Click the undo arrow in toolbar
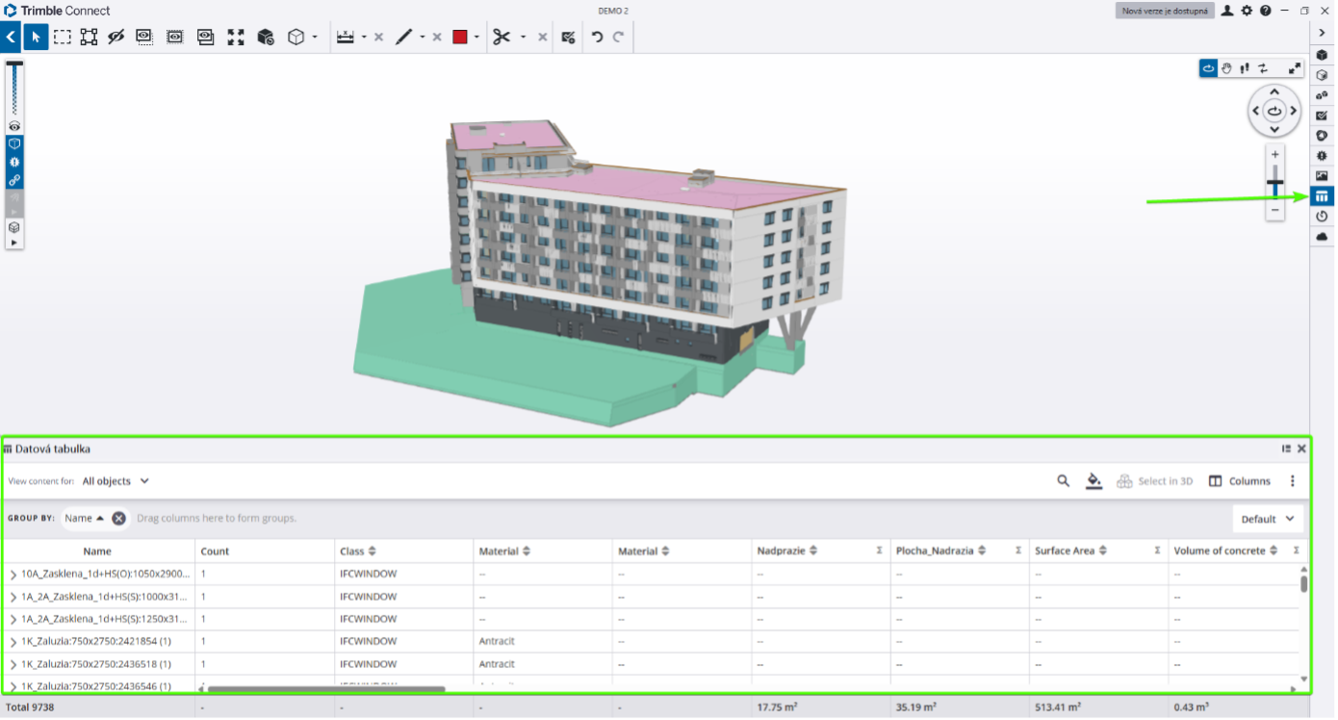Image resolution: width=1338 pixels, height=720 pixels. pos(597,38)
